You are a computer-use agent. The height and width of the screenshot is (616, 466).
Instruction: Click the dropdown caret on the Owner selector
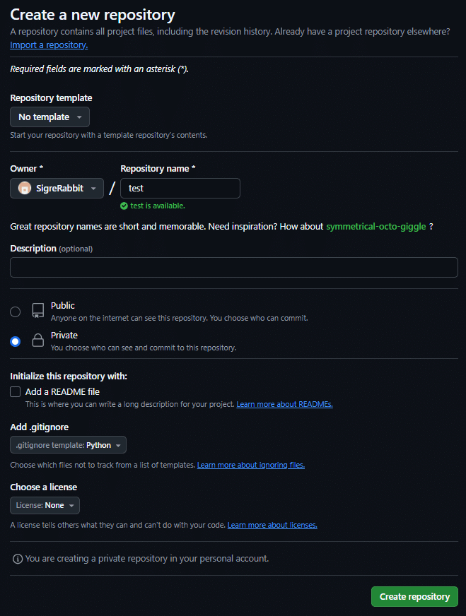(93, 189)
